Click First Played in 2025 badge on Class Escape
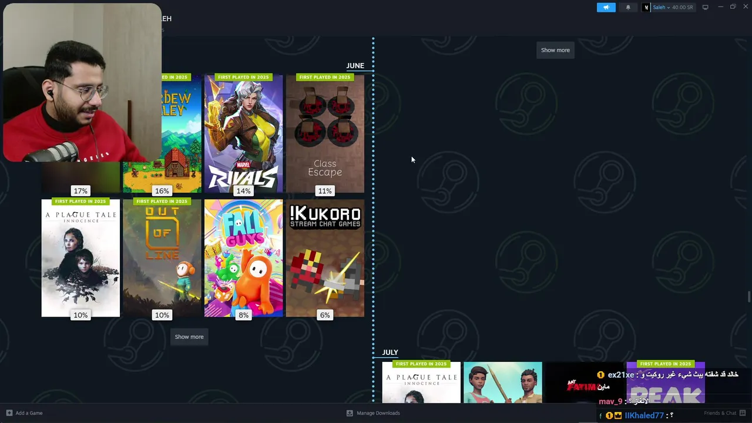The height and width of the screenshot is (423, 752). 325,77
